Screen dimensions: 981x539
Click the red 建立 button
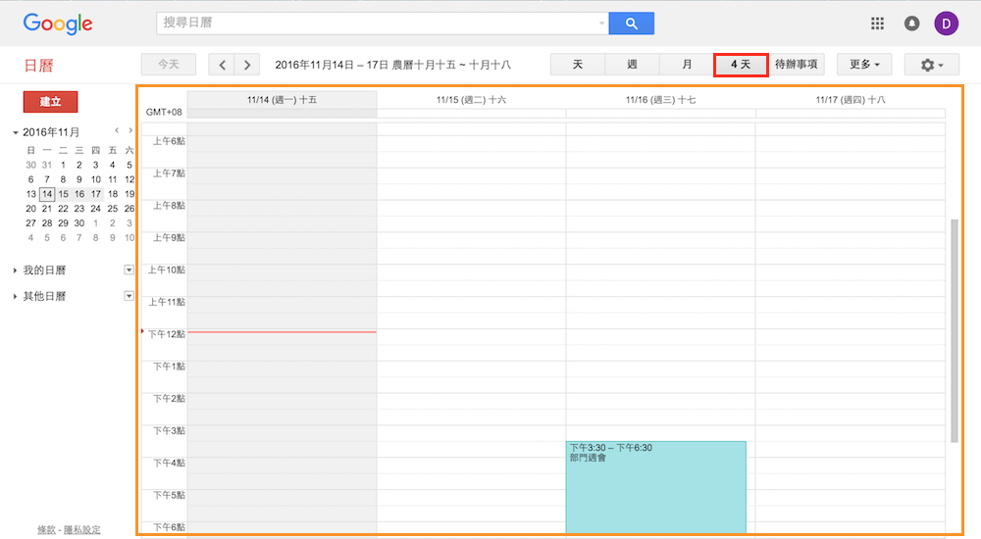pyautogui.click(x=50, y=102)
